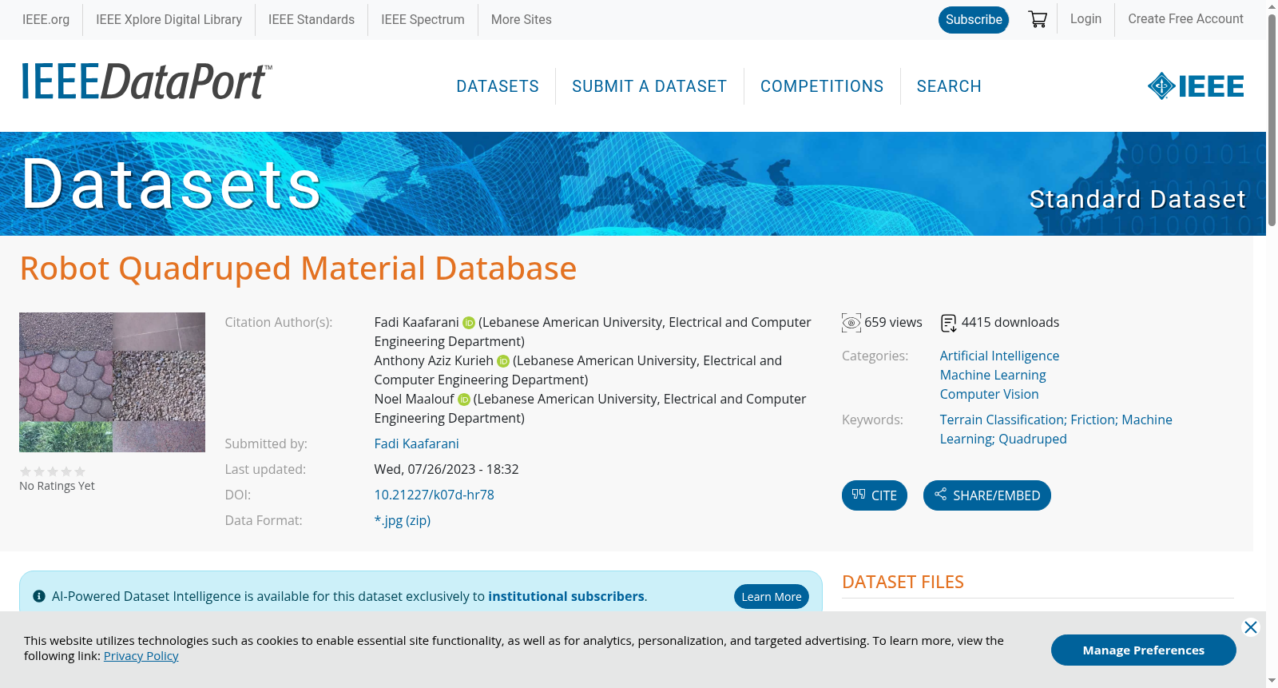1278x688 pixels.
Task: Visit the IEEE Spectrum link
Action: (x=423, y=19)
